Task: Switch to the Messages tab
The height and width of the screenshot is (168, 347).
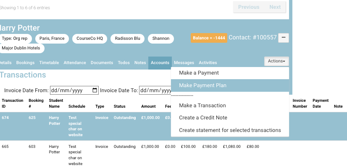Action: [184, 63]
